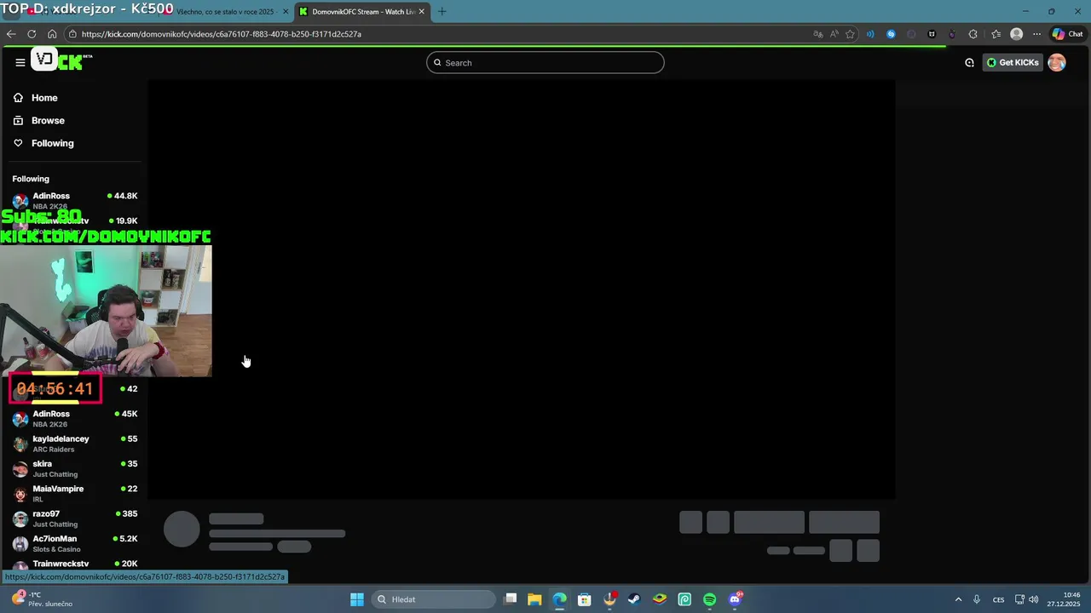Click the browser home icon
1091x613 pixels.
point(52,34)
